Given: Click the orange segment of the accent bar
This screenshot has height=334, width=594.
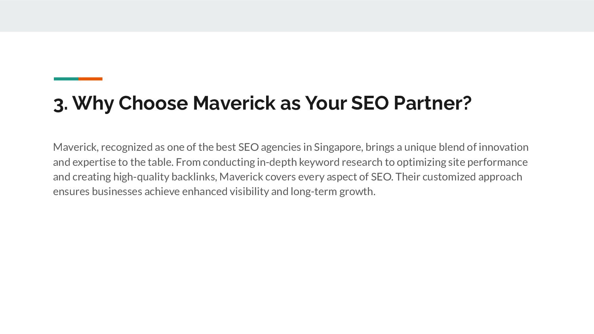Looking at the screenshot, I should (90, 79).
